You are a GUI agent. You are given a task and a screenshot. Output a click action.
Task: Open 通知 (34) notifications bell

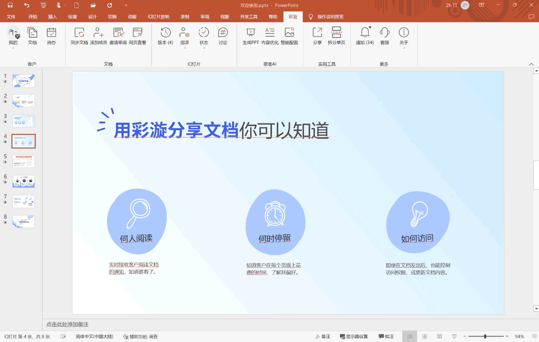[365, 34]
